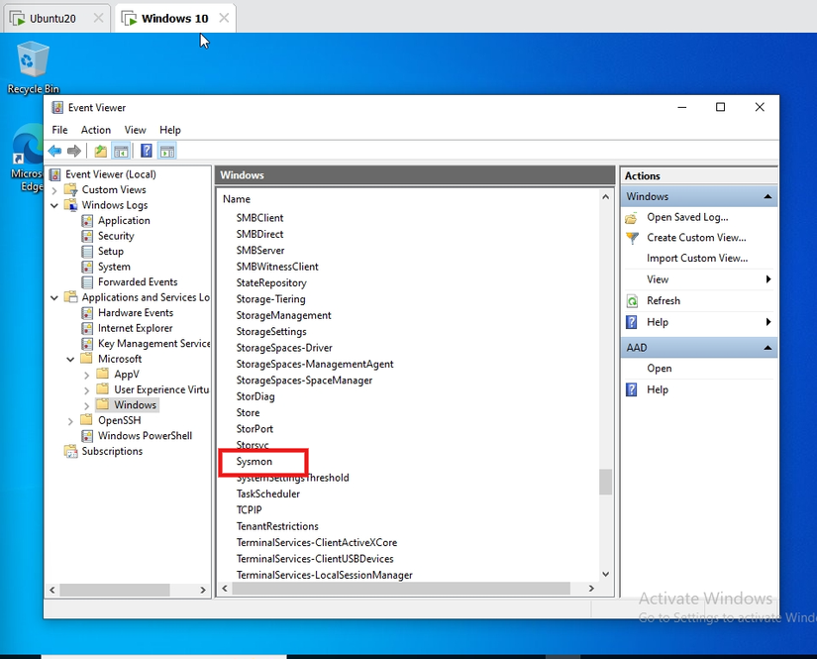Click the Event Viewer (Local) root icon
This screenshot has width=817, height=659.
pyautogui.click(x=54, y=174)
